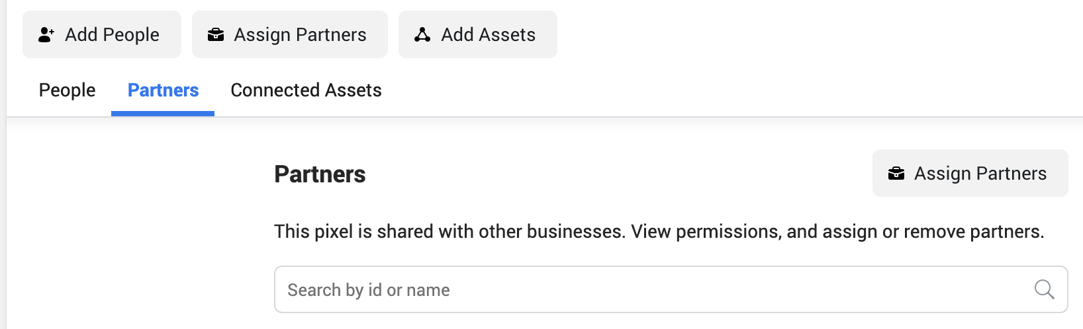Click the 'Add Assets' label text
1083x329 pixels.
(x=489, y=35)
